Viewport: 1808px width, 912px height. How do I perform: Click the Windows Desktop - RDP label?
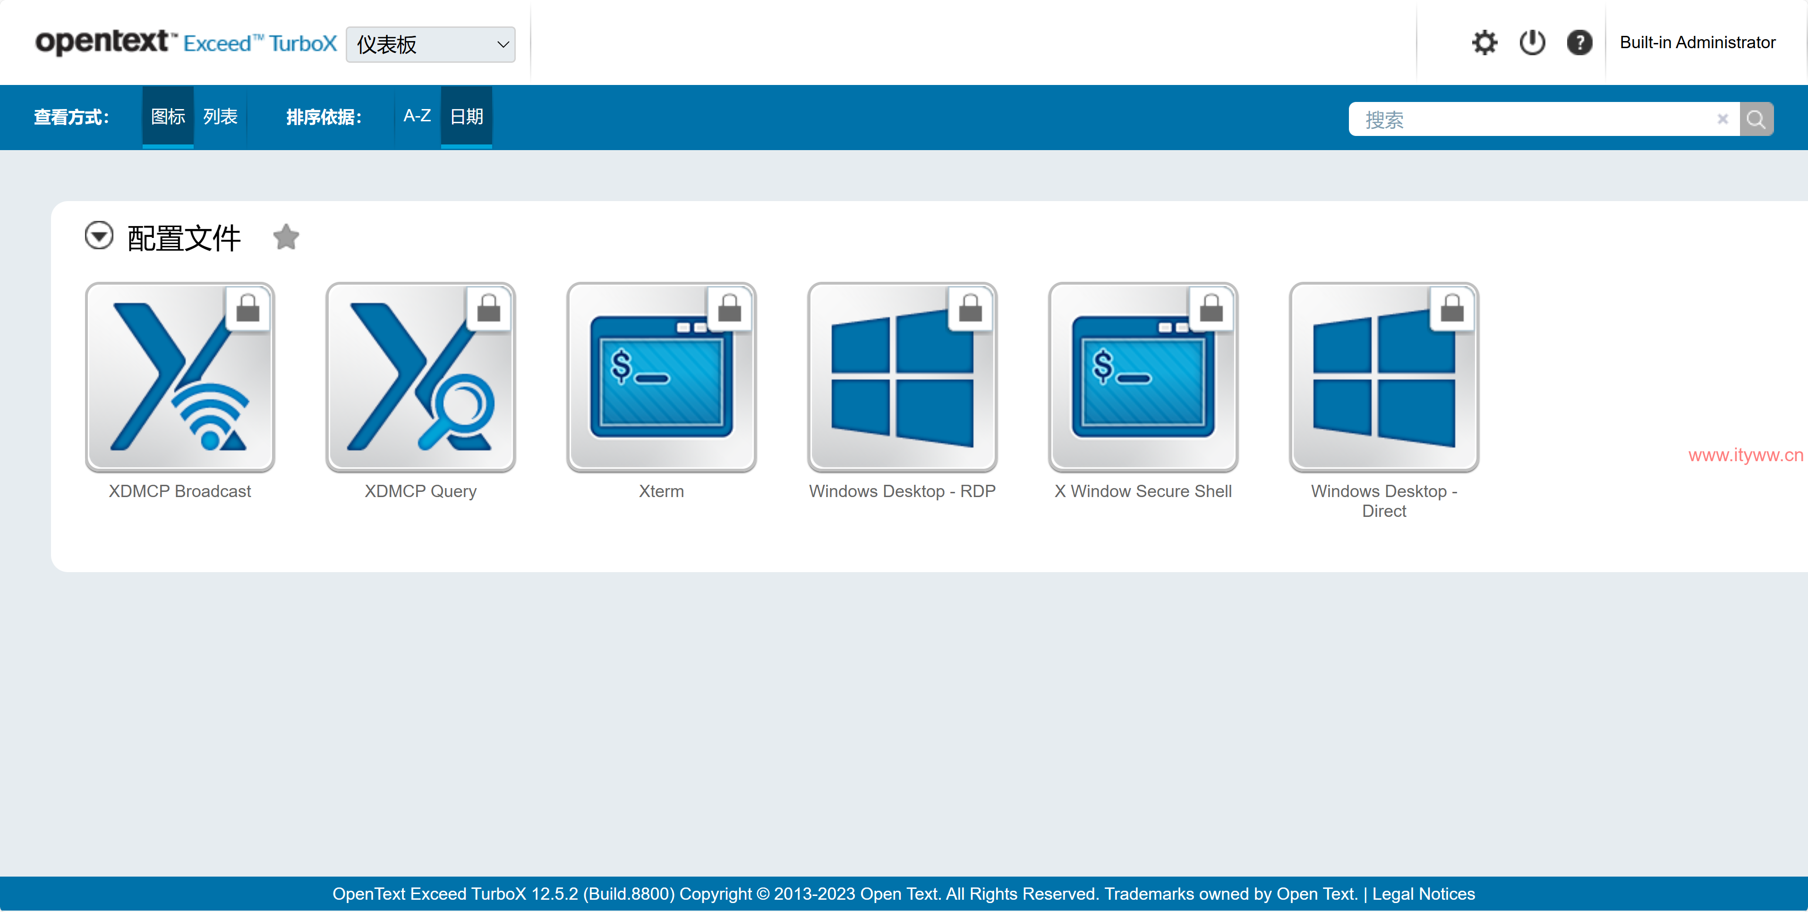click(902, 491)
